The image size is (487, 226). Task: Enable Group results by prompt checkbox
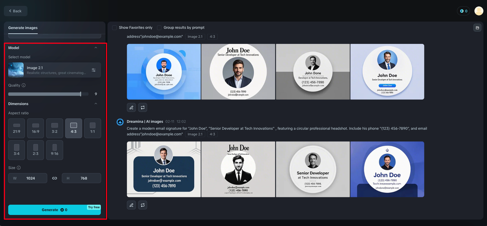[x=159, y=28]
